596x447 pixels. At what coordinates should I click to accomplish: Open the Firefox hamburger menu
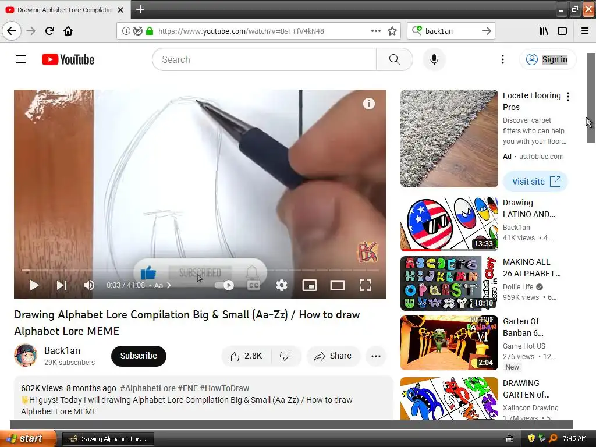585,31
